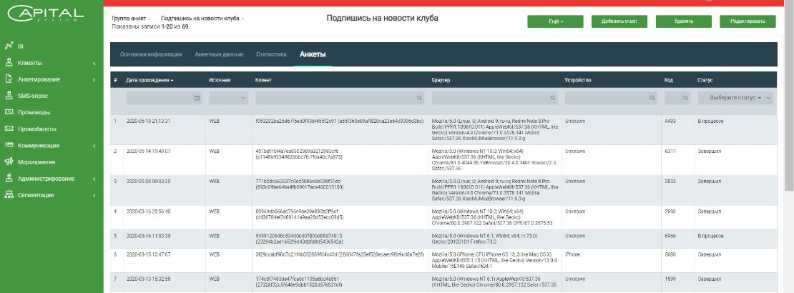Image resolution: width=794 pixels, height=293 pixels.
Task: Click the Устройство column header
Action: click(578, 80)
